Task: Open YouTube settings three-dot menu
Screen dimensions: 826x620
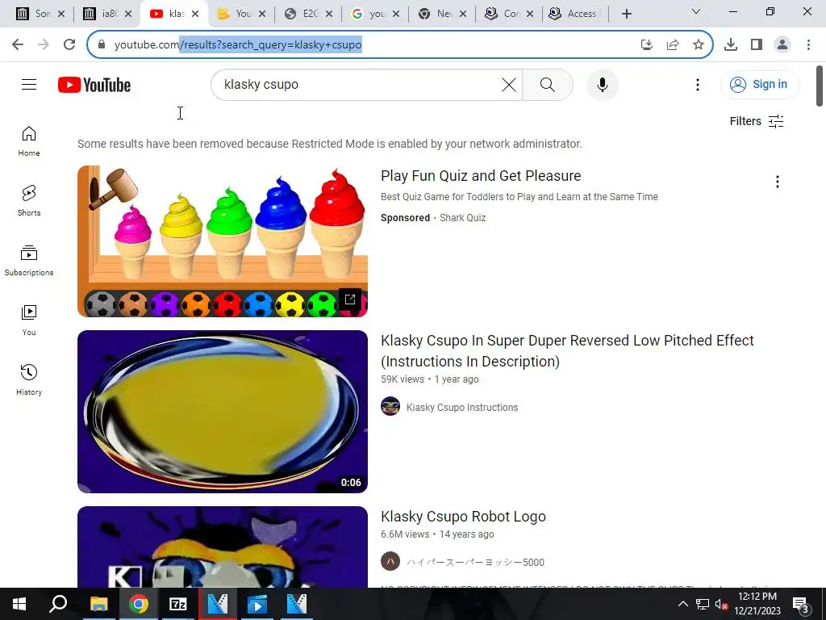Action: (698, 84)
